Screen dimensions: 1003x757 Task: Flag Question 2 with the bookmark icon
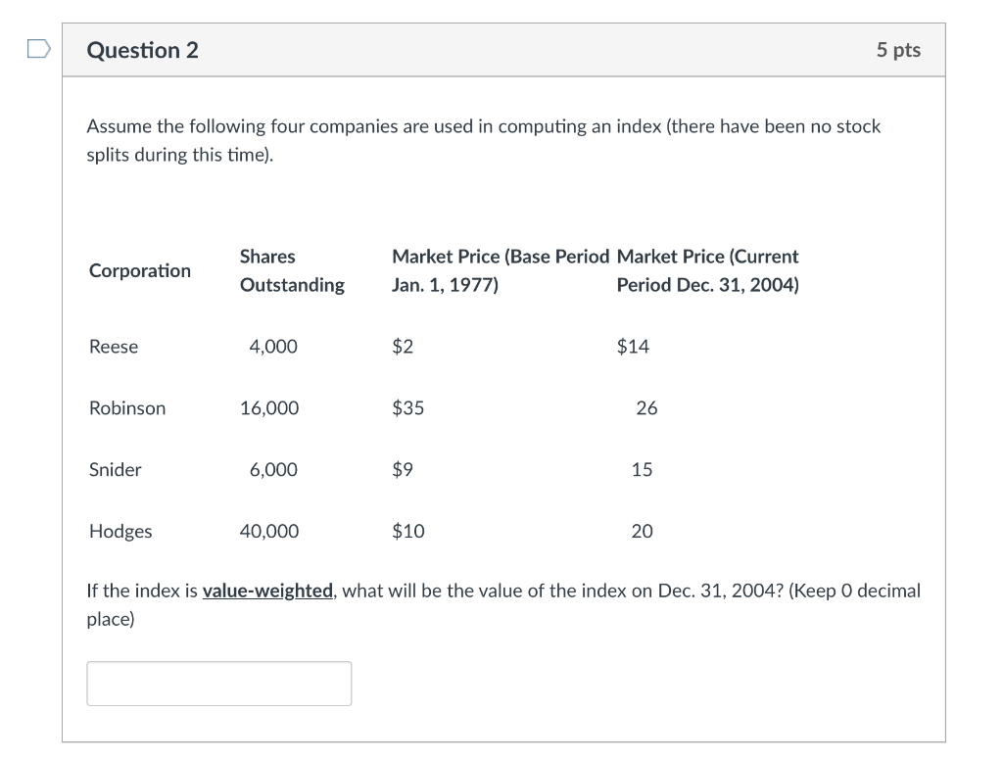tap(38, 50)
